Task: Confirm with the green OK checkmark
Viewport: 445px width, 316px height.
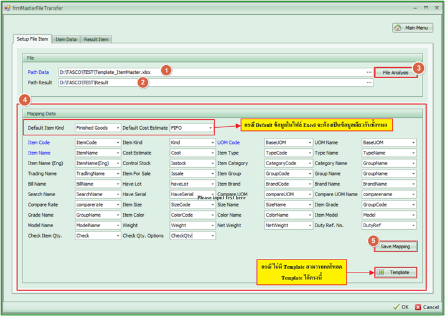Action: [401, 307]
